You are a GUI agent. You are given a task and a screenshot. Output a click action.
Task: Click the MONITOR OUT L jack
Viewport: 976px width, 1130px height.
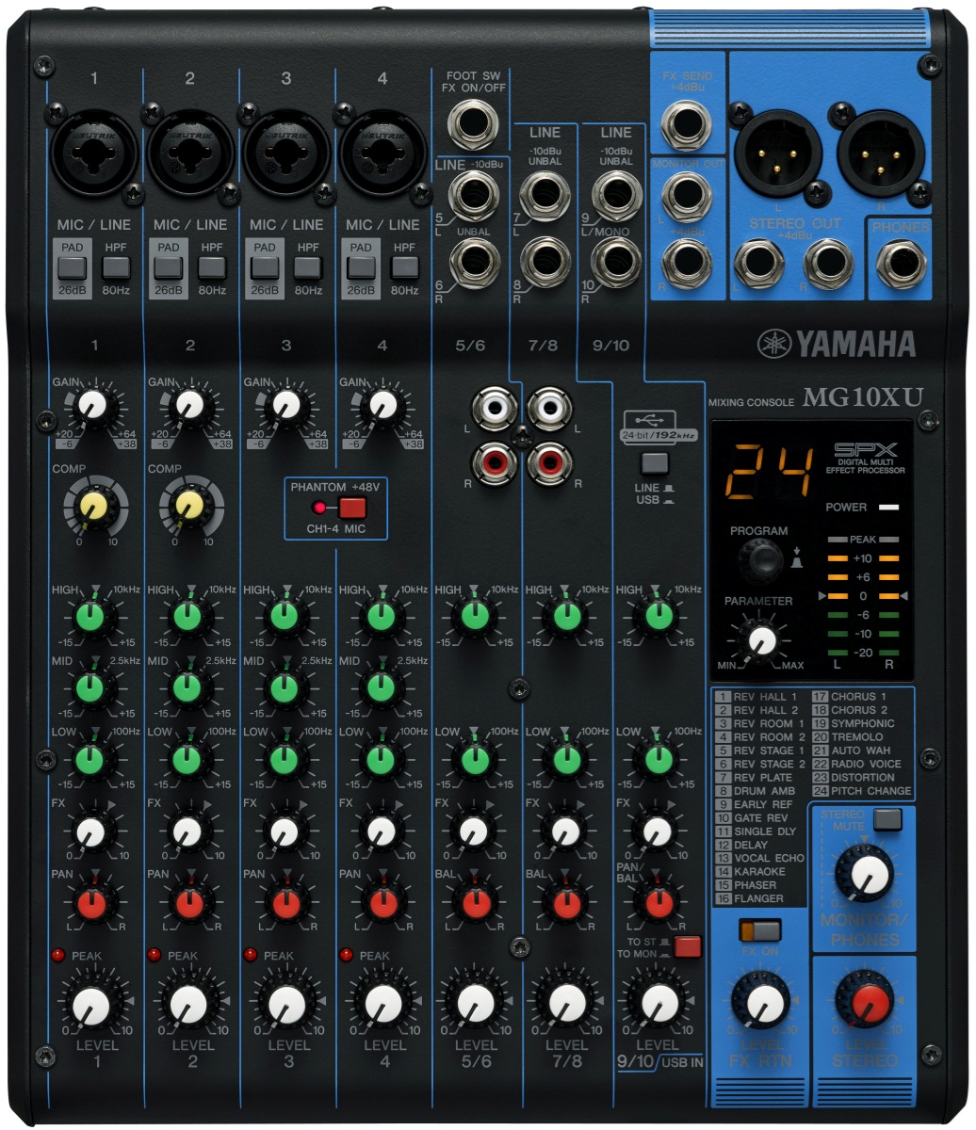tap(687, 197)
